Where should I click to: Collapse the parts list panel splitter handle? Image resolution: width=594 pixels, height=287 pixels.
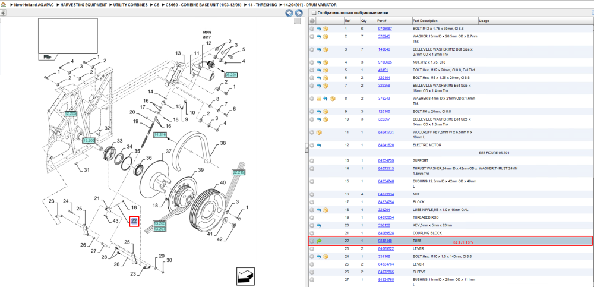click(307, 148)
